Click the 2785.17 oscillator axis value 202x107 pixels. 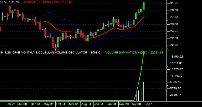pyautogui.click(x=176, y=95)
